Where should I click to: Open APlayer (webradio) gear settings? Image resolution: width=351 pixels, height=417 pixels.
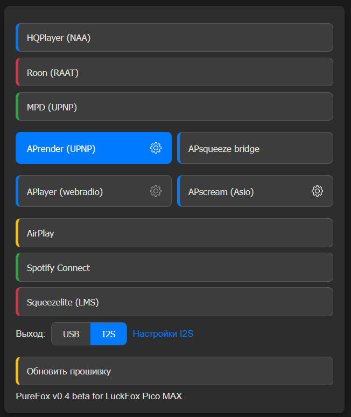tap(156, 191)
